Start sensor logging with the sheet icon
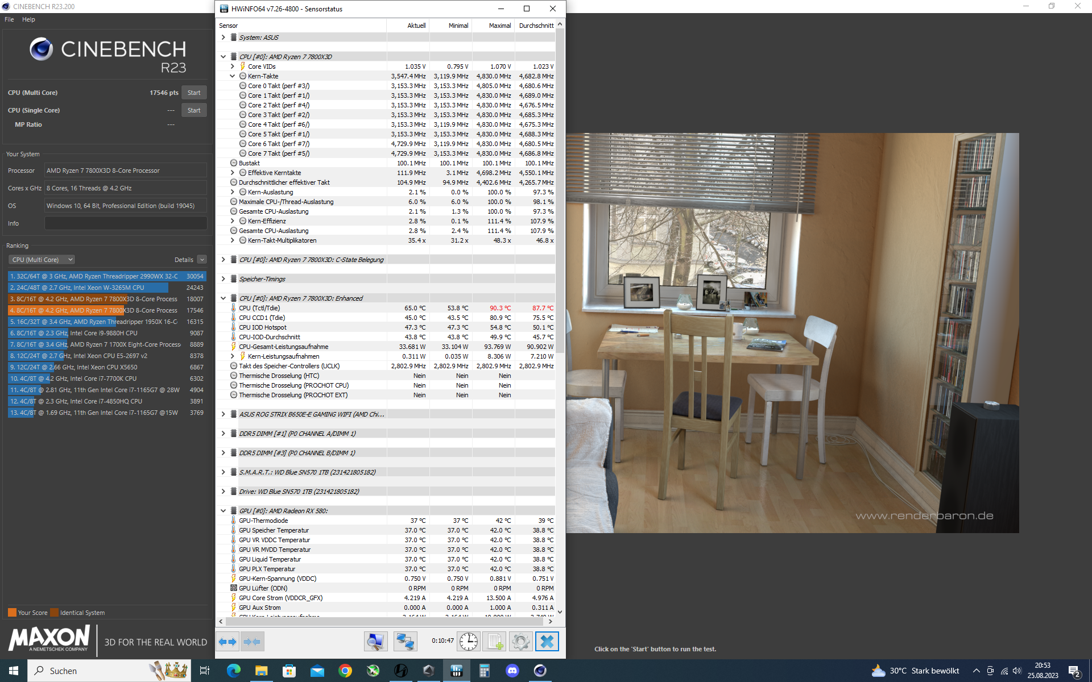 click(x=494, y=642)
